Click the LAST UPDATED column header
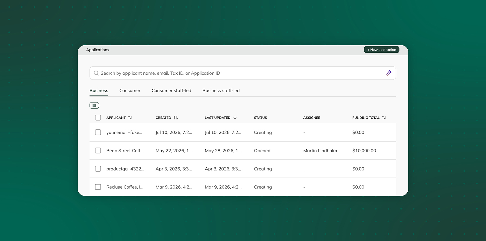The image size is (486, 241). point(217,118)
